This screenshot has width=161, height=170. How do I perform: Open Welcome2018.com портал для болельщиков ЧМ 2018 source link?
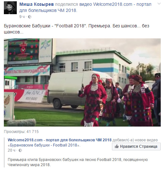click(60, 140)
